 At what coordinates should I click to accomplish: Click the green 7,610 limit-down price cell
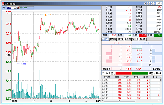[158, 35]
